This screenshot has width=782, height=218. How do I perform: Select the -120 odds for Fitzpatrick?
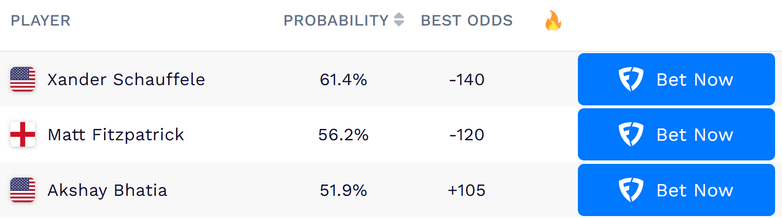pyautogui.click(x=466, y=134)
